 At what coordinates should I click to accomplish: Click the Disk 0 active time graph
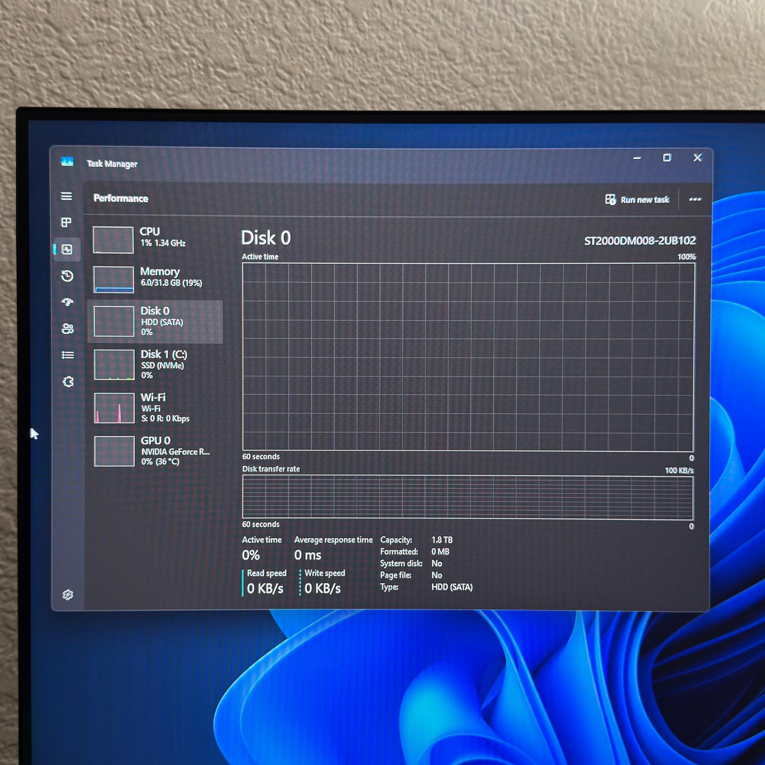468,357
